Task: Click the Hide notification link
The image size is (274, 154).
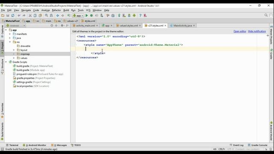Action: 257,31
